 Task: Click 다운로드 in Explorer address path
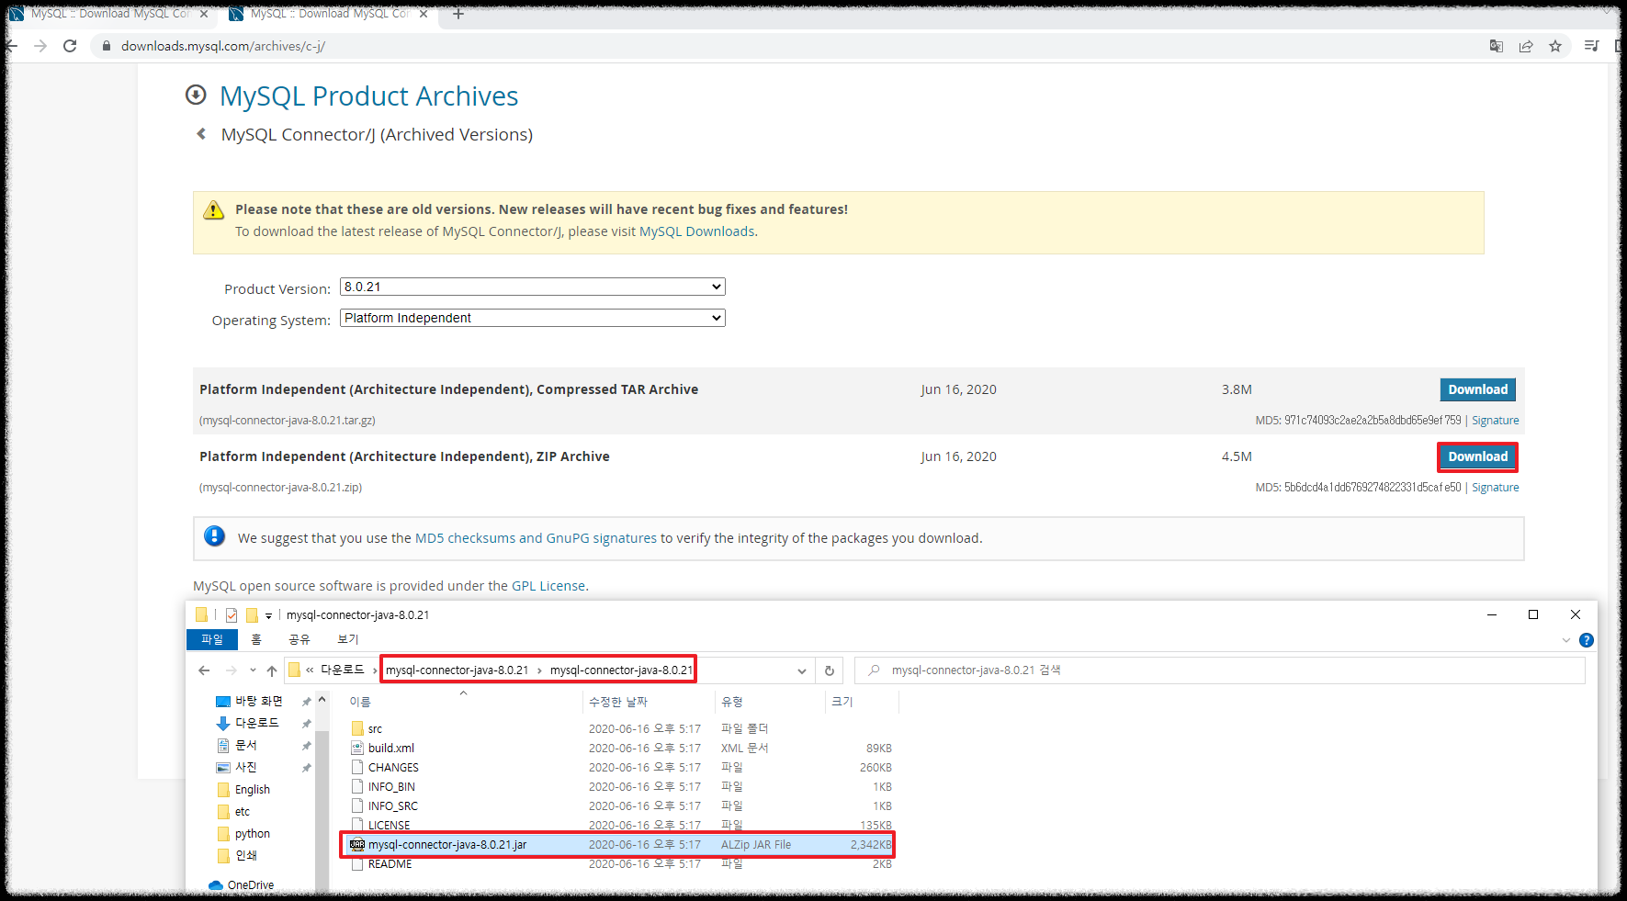[x=342, y=670]
